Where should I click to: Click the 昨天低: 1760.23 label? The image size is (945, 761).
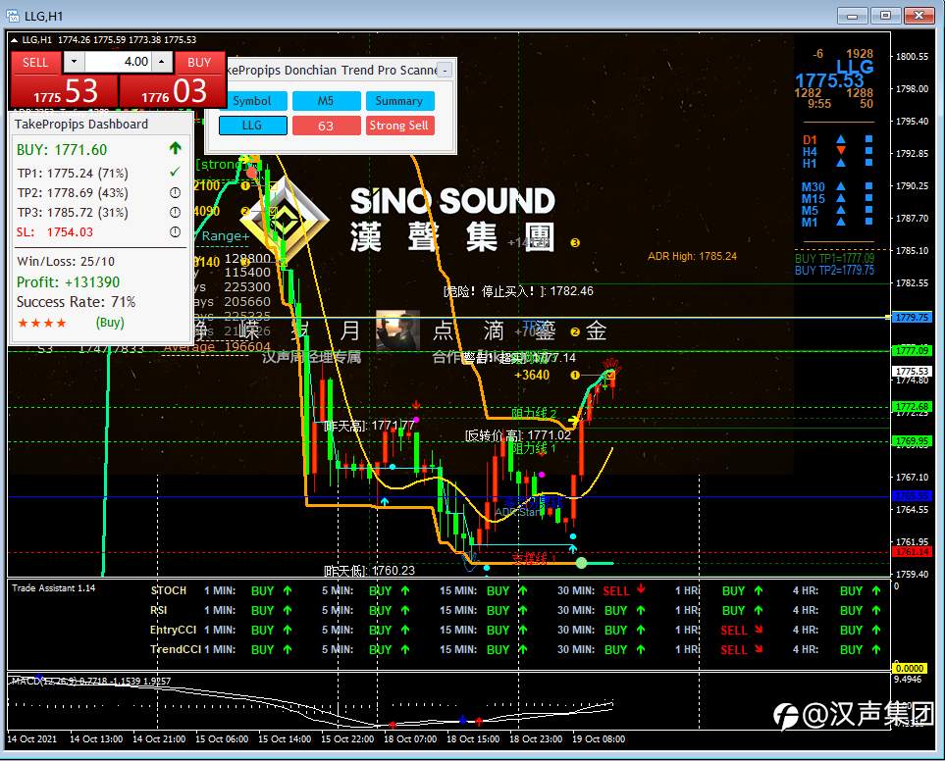click(369, 570)
